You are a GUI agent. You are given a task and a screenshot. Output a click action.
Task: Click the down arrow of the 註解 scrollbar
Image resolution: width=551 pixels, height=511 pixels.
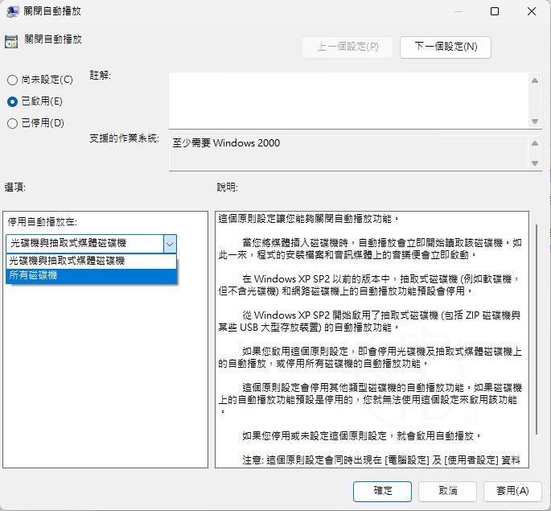535,122
